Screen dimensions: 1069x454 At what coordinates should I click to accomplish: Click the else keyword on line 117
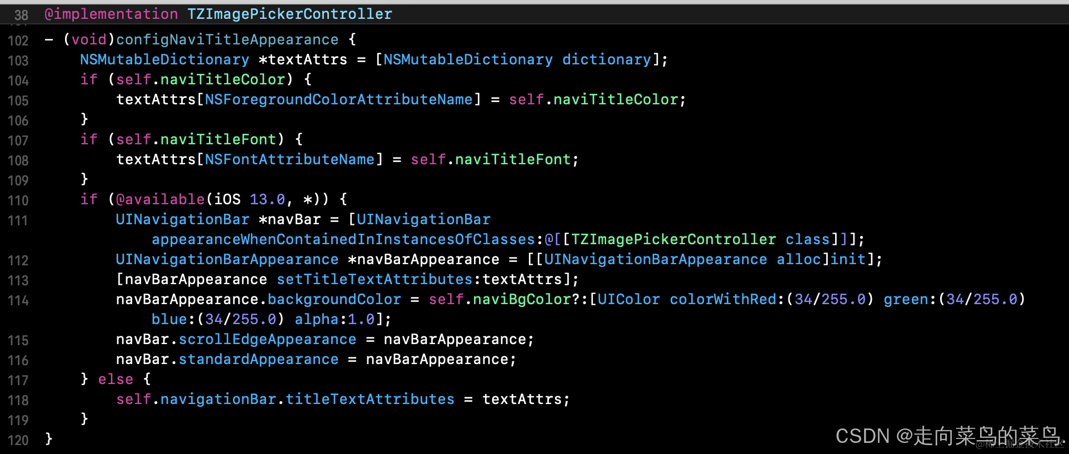[x=116, y=379]
